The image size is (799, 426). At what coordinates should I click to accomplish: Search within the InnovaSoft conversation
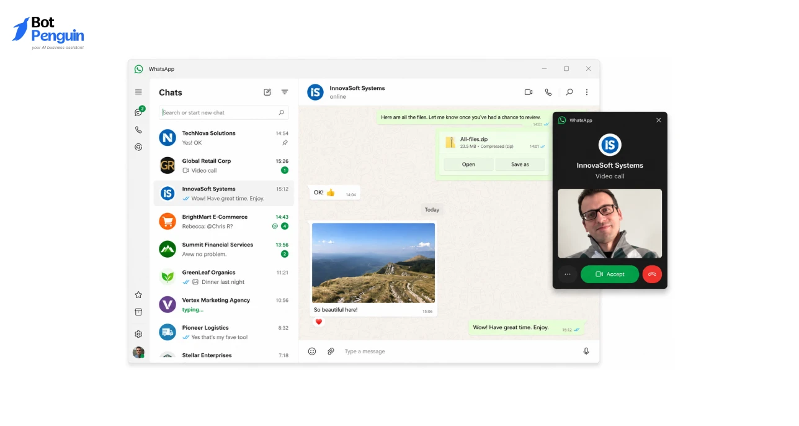(x=569, y=92)
